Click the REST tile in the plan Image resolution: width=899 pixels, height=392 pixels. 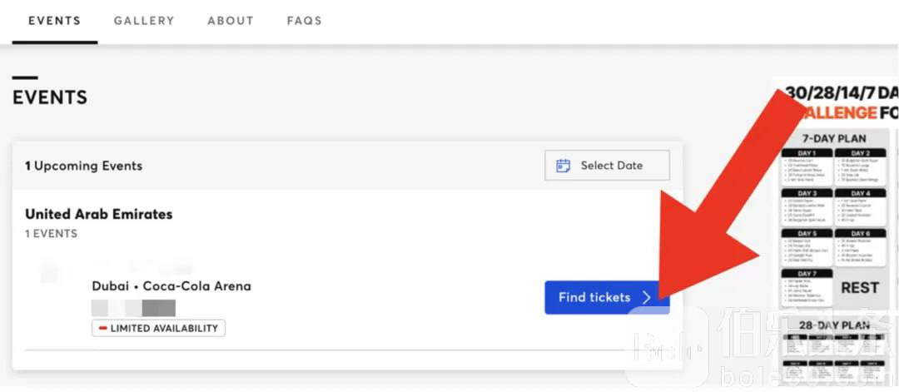pos(860,288)
